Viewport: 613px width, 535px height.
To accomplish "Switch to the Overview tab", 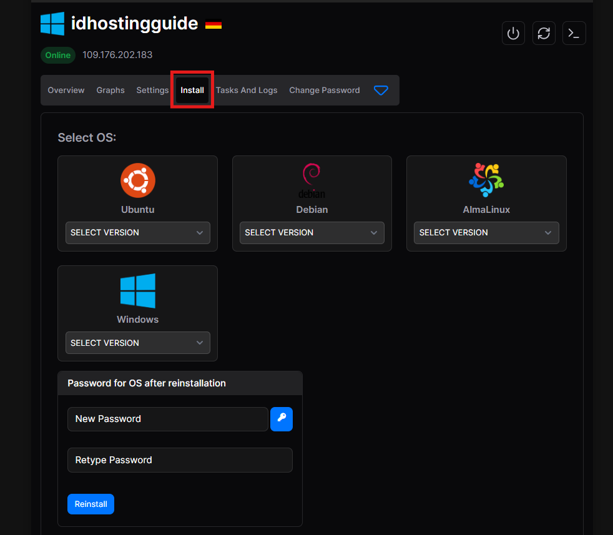I will click(x=66, y=91).
